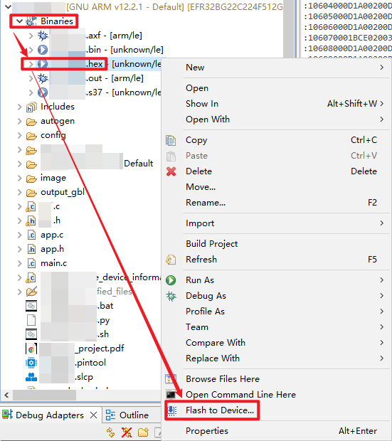
Task: Click the .bat script file icon
Action: [x=31, y=306]
